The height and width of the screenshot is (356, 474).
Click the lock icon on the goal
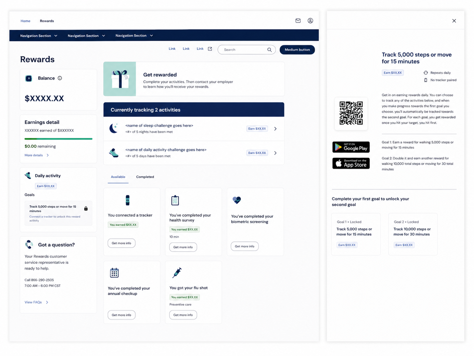tap(86, 208)
